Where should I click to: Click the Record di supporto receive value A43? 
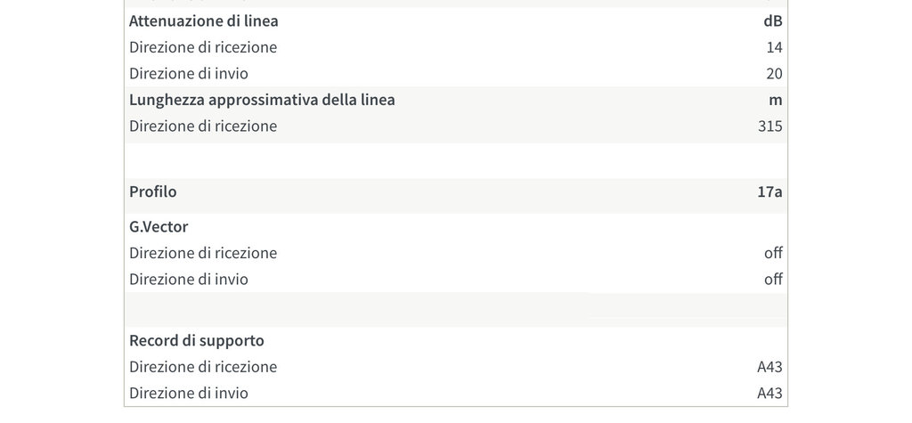(x=769, y=367)
